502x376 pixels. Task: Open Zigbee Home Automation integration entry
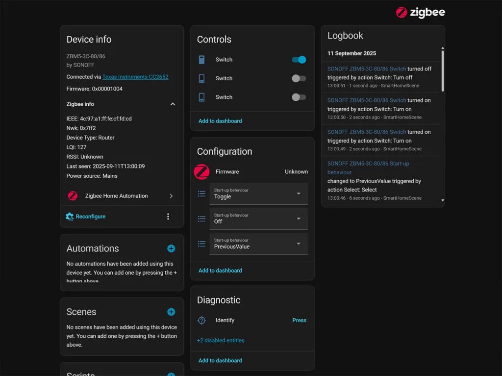coord(121,196)
